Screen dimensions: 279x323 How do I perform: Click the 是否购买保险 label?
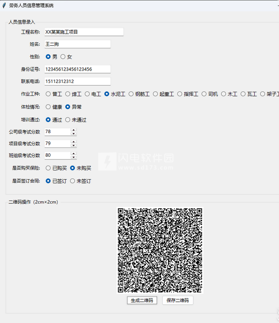26,168
